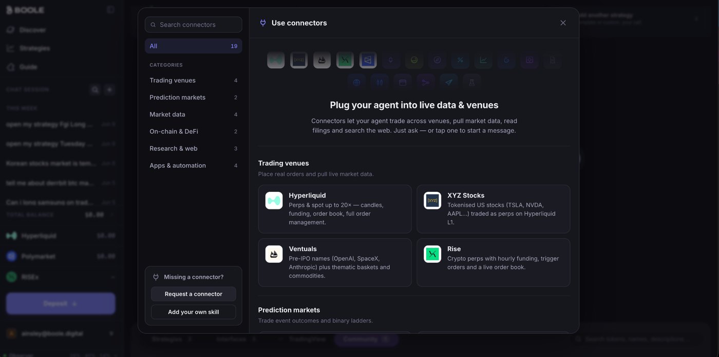Click the Hyperliquid icon in the top icon strip
Image resolution: width=719 pixels, height=357 pixels.
(276, 60)
